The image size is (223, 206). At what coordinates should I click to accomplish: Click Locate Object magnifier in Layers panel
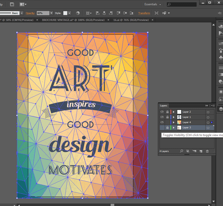(182, 151)
